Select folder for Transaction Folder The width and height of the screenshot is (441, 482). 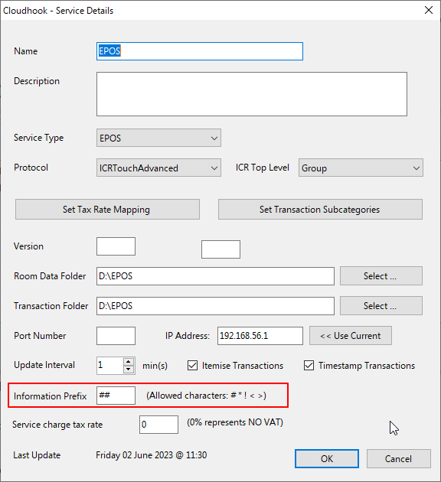click(381, 305)
